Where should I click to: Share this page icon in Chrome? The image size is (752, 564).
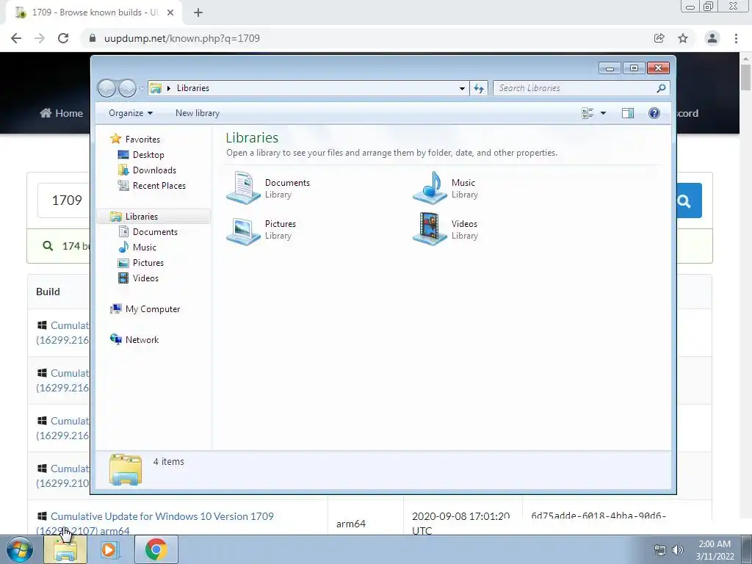click(659, 38)
